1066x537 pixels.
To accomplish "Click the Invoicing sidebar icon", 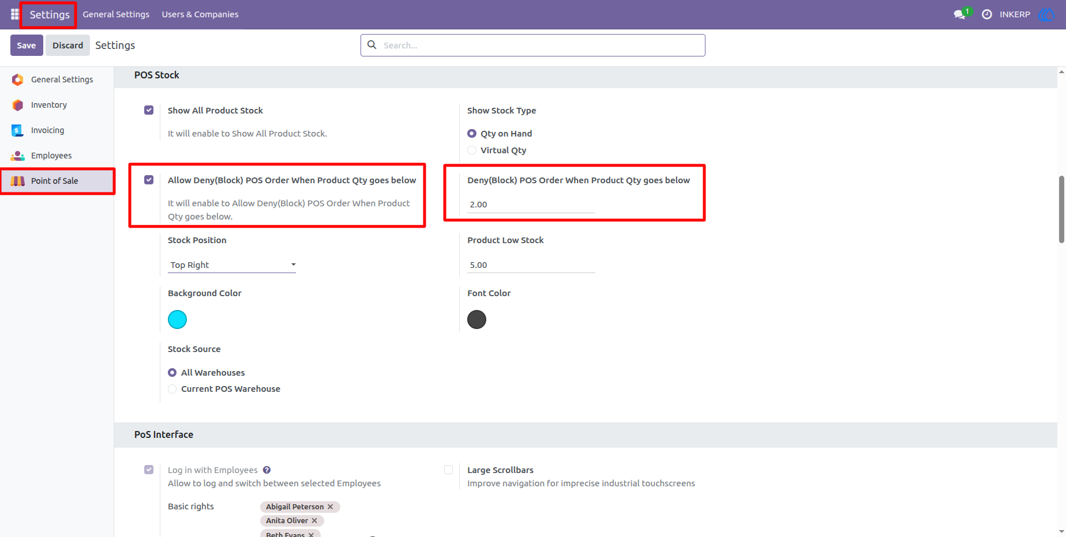I will (x=18, y=130).
